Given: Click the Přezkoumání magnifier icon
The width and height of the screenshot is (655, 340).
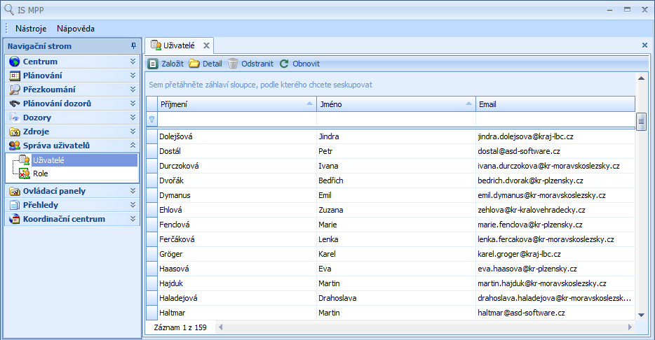Looking at the screenshot, I should click(15, 90).
